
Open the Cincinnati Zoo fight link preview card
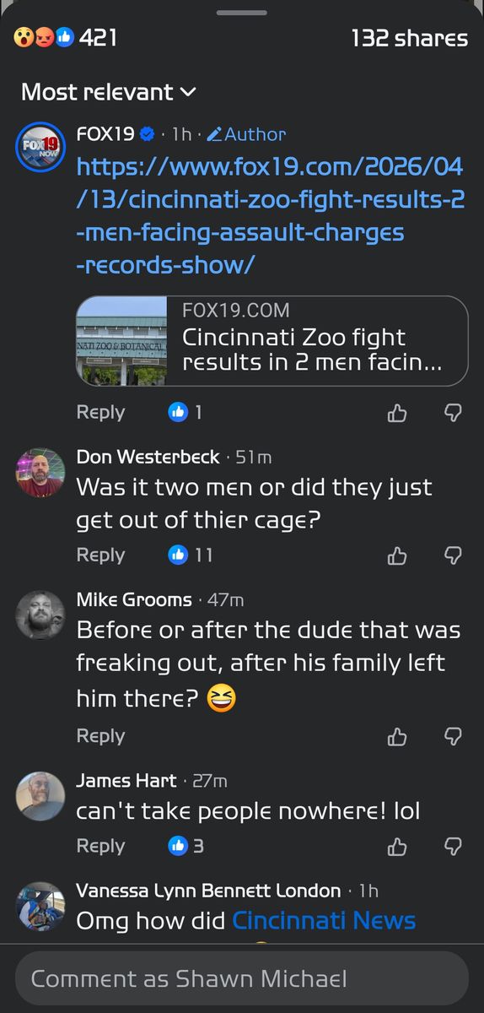tap(272, 341)
